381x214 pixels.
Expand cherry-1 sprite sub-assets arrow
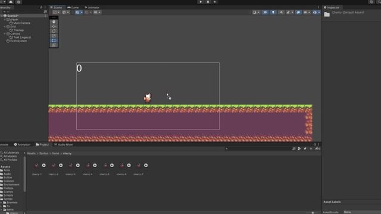click(x=43, y=165)
